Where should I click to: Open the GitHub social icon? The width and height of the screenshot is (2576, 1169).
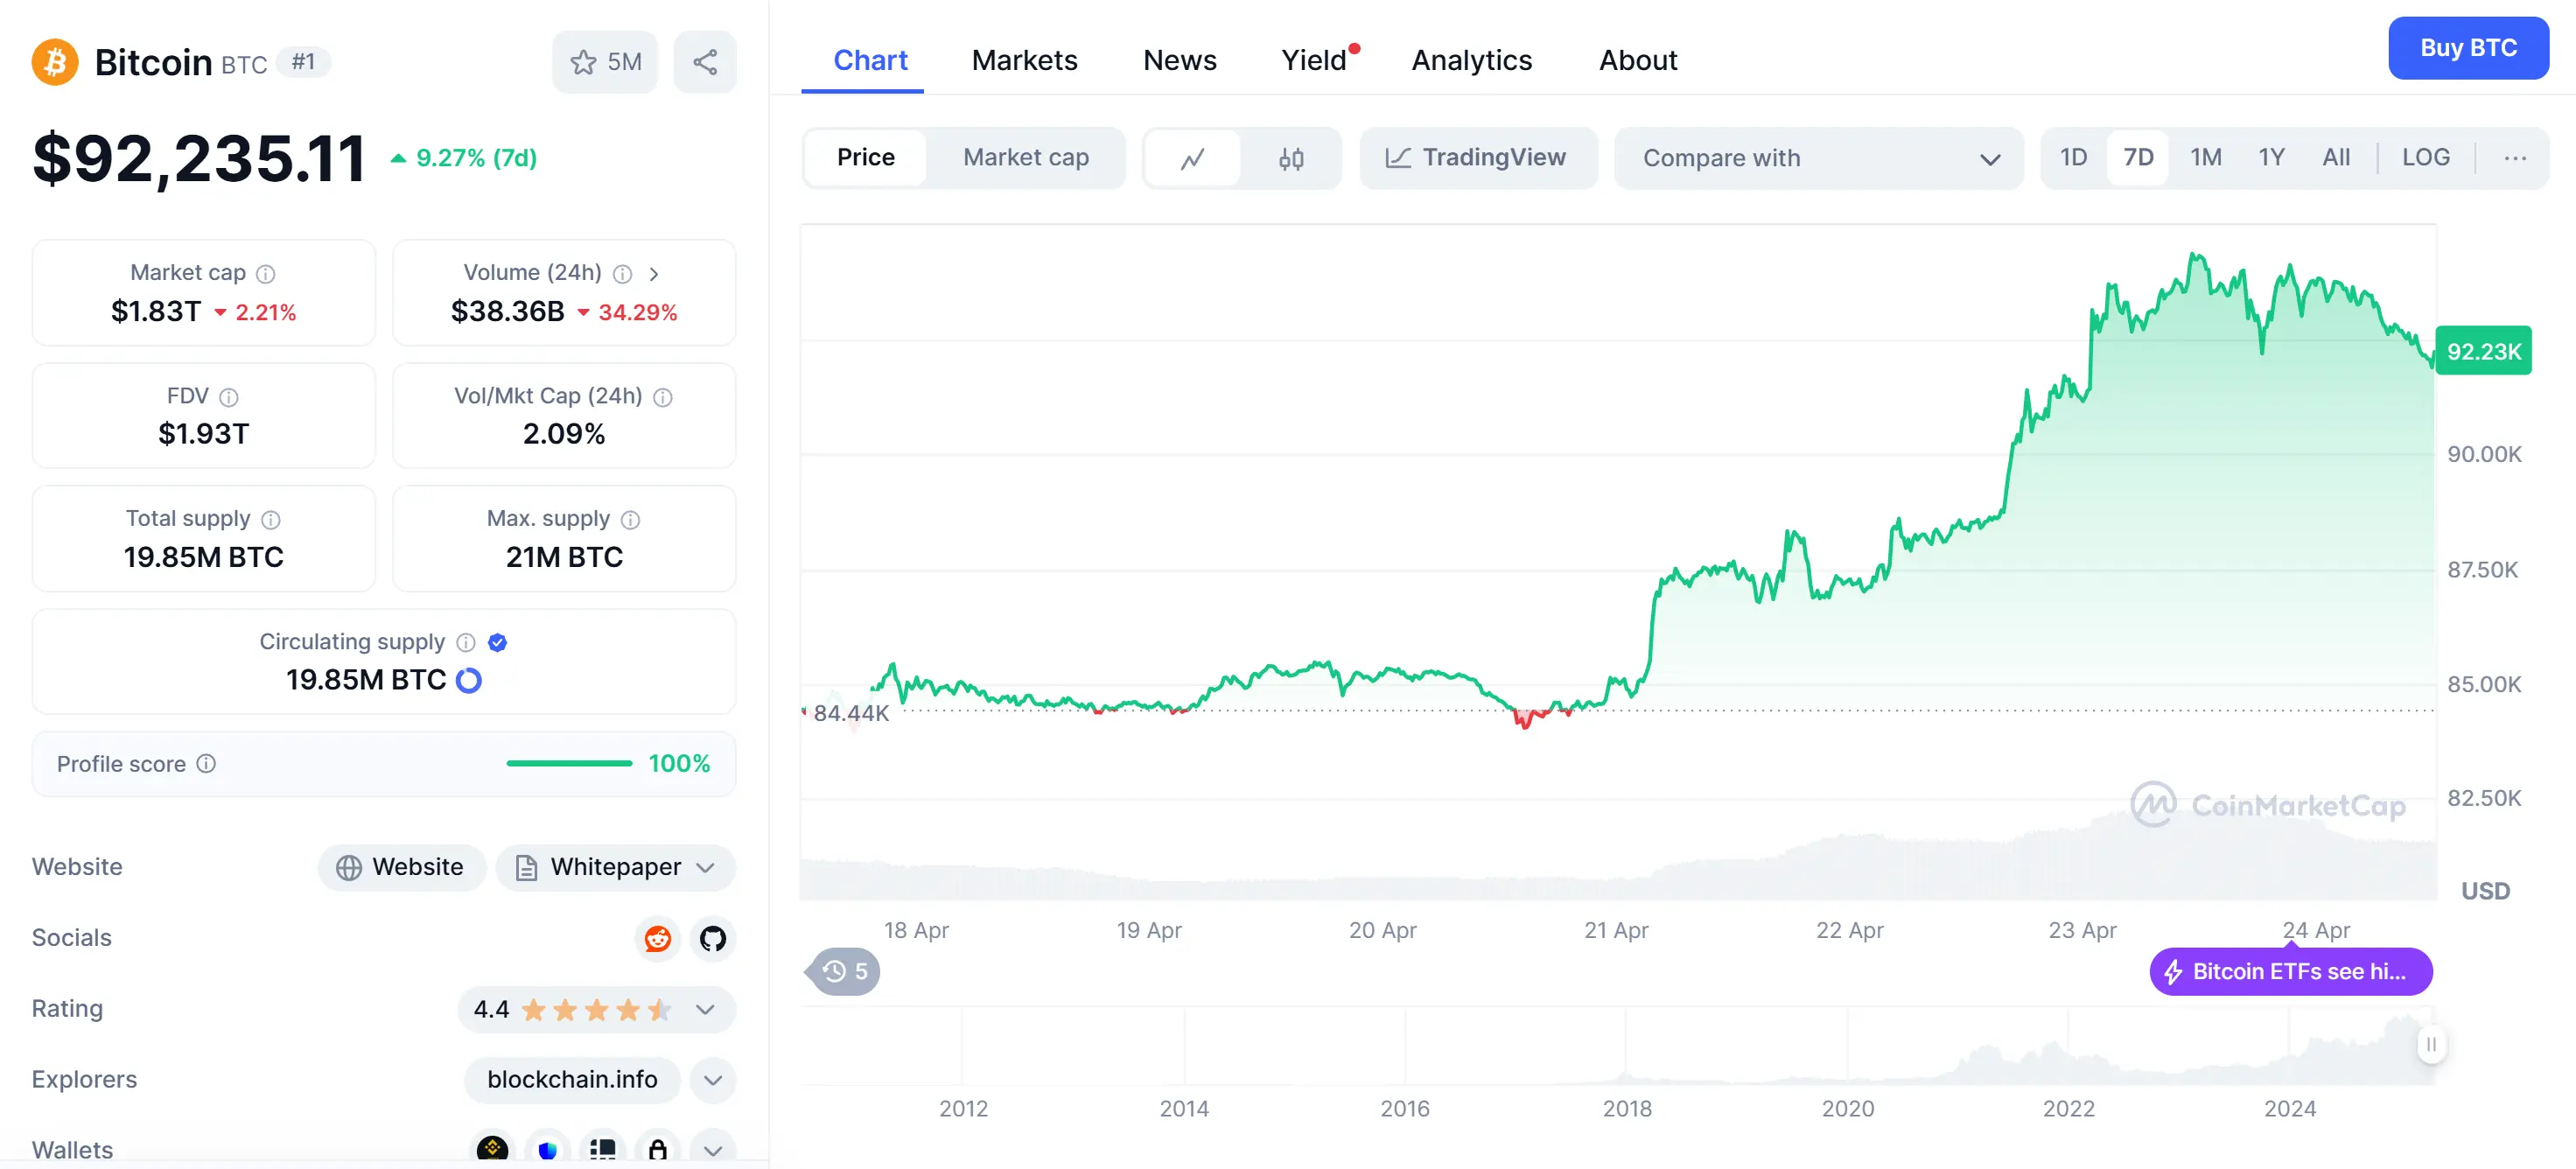(712, 938)
